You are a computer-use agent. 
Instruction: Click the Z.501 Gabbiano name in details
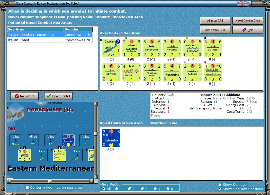click(x=227, y=95)
